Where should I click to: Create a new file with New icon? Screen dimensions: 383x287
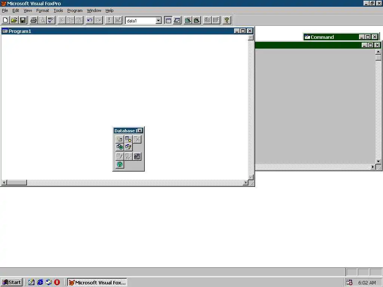click(x=5, y=20)
